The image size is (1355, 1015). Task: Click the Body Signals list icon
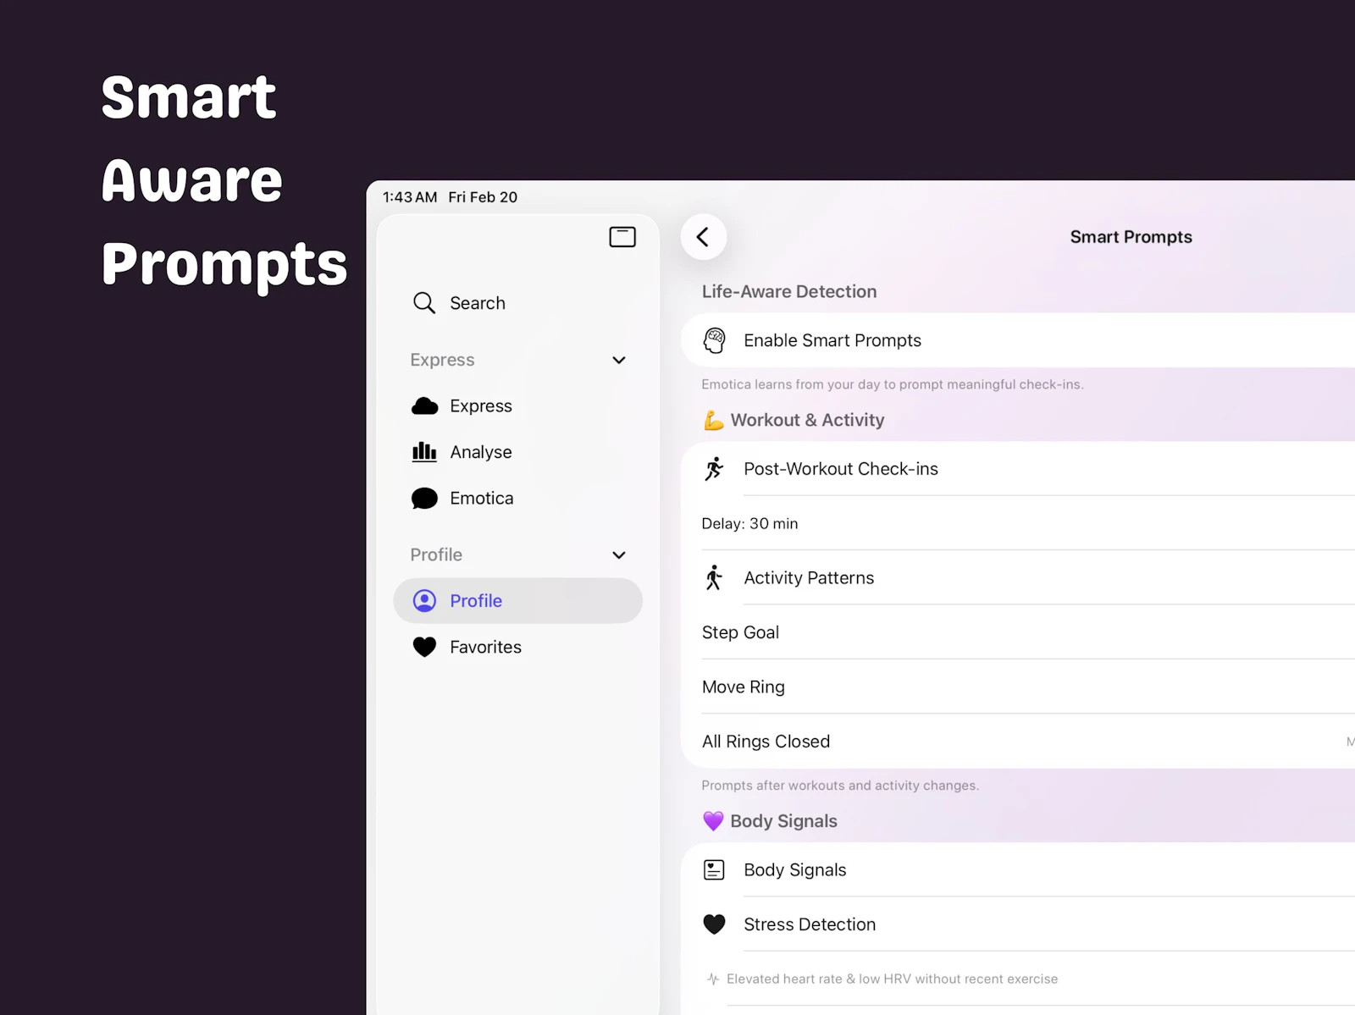(715, 870)
